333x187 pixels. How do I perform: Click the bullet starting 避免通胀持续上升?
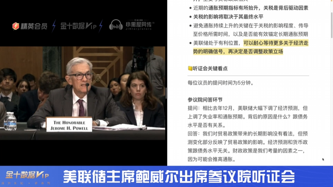tap(250, 30)
